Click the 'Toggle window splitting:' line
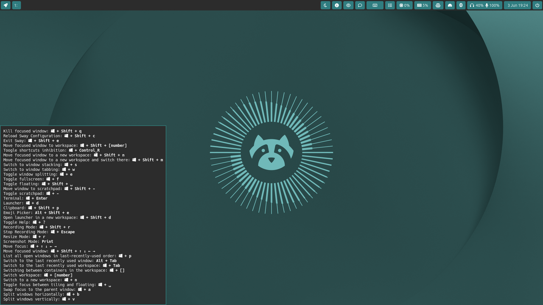Screen dimensions: 543x305 (38, 174)
